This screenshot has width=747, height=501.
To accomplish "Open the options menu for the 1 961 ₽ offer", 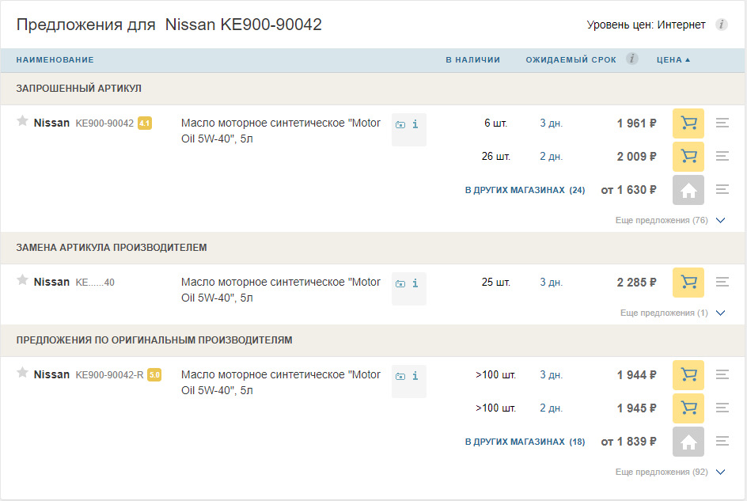I will coord(722,123).
